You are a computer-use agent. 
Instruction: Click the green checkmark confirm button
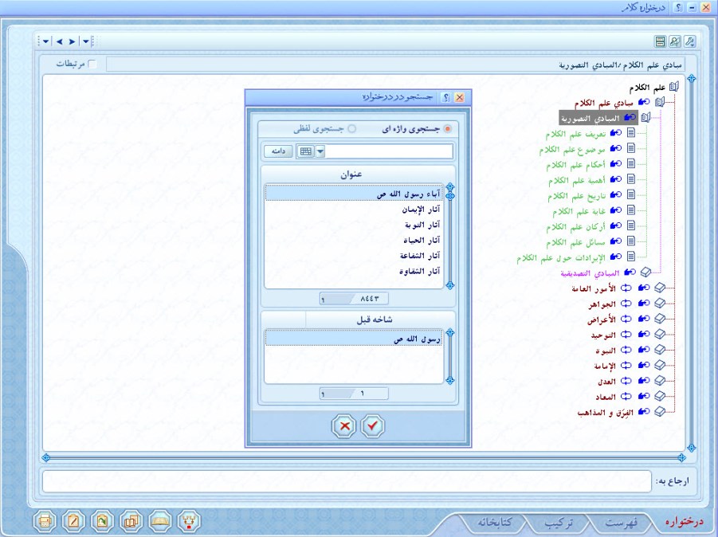(x=372, y=426)
